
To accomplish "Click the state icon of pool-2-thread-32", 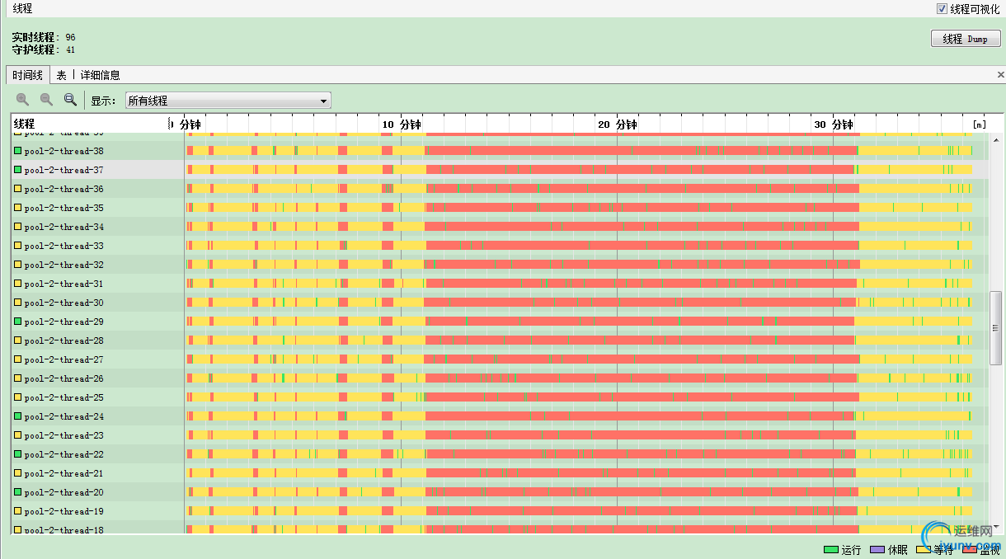I will tap(18, 265).
